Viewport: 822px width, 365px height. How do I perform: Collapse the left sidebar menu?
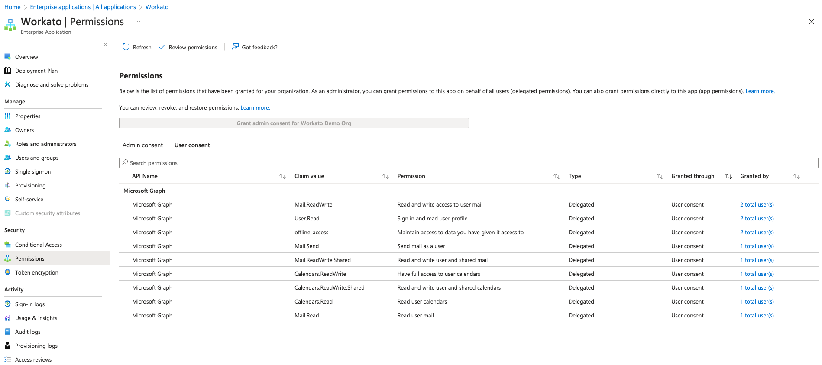[105, 45]
